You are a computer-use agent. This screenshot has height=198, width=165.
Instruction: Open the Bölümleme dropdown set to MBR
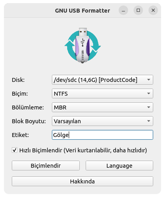point(103,107)
